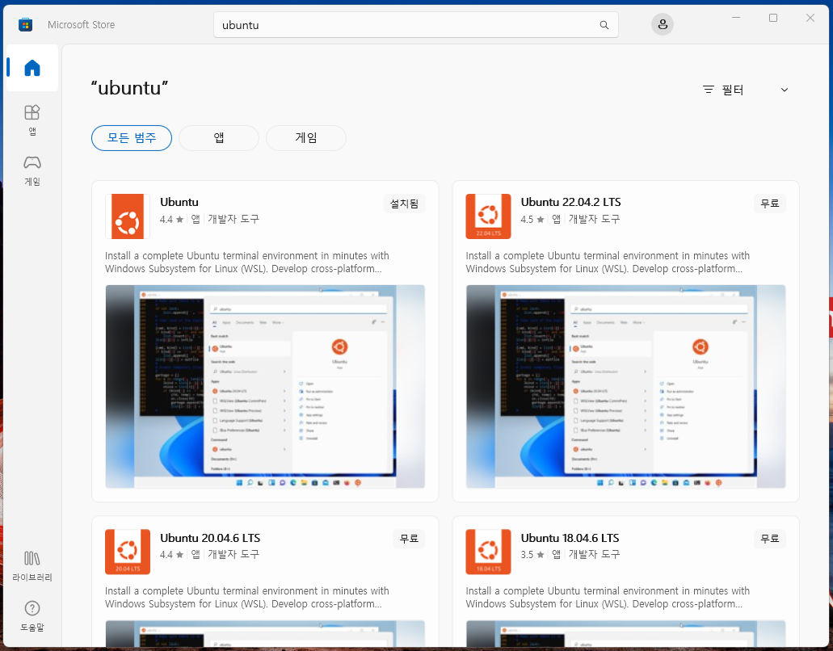Click the Microsoft Store title text
Viewport: 833px width, 651px height.
coord(82,25)
